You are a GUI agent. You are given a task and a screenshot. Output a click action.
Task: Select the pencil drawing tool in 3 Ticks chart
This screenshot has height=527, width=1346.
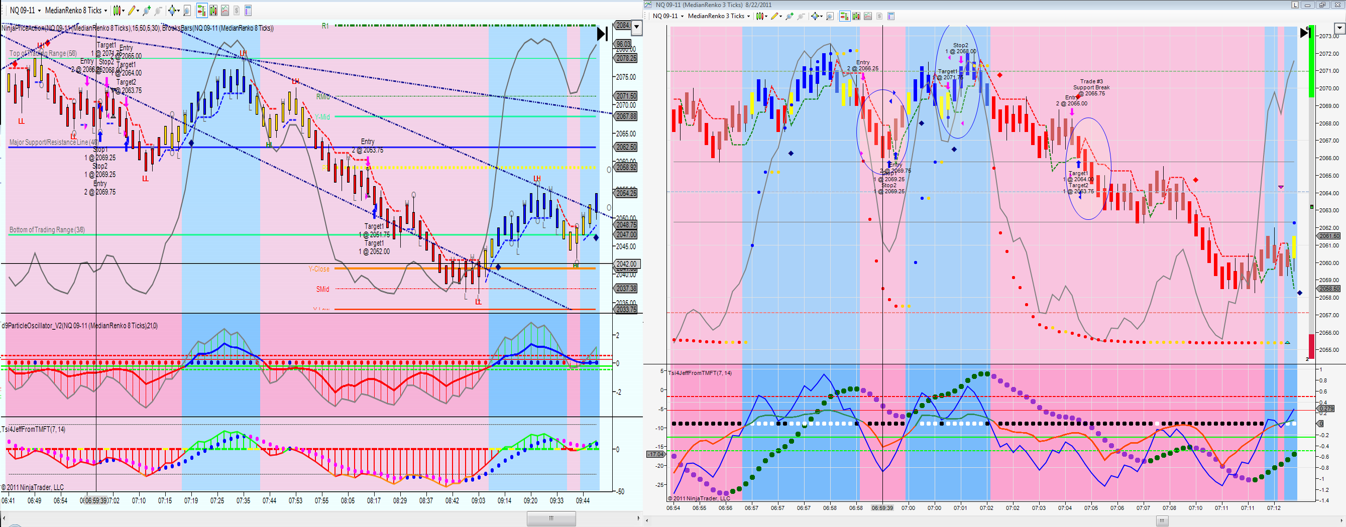pos(774,16)
